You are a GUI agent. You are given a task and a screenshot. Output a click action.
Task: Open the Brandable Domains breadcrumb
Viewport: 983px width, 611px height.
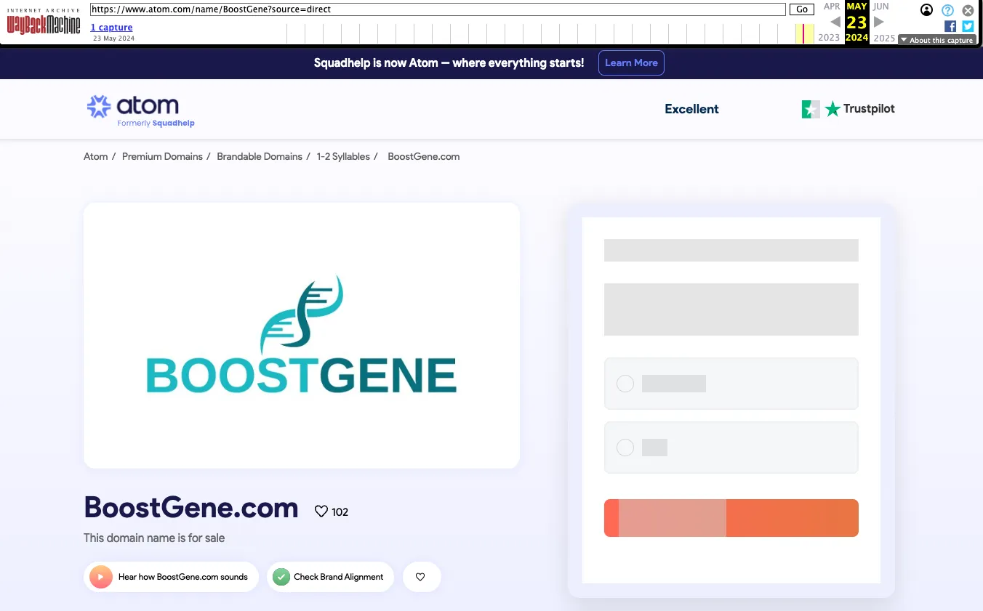click(x=260, y=156)
